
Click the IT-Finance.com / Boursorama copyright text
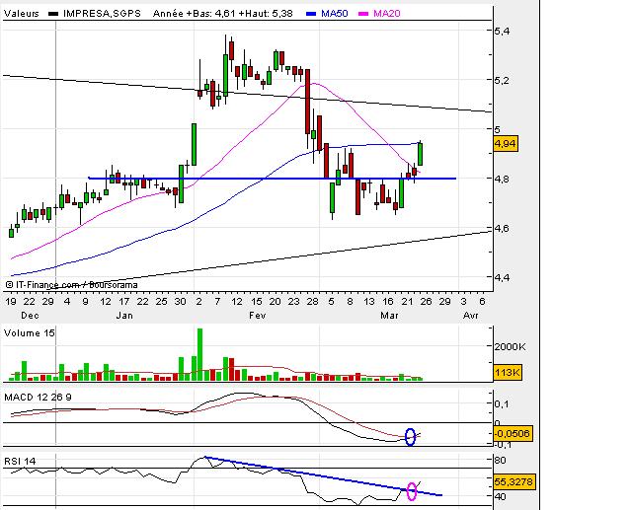point(72,285)
